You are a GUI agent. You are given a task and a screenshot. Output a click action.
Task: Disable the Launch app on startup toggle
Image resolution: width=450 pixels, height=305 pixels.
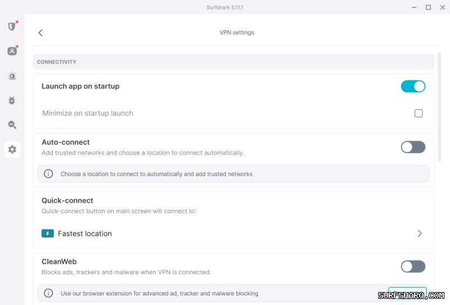412,86
